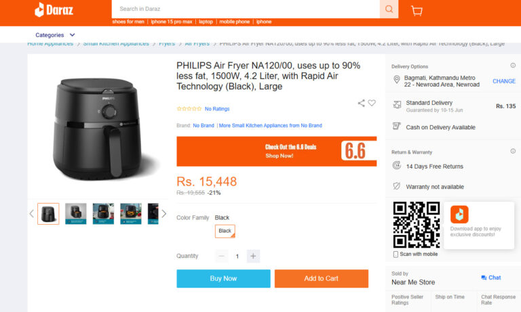The image size is (521, 312).
Task: Click the Daraz logo
Action: [54, 9]
